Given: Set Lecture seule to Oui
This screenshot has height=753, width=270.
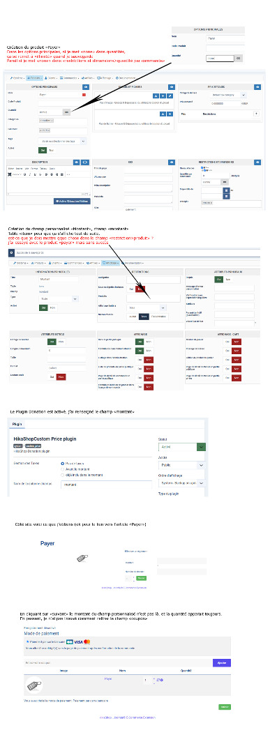Looking at the screenshot, I should 52,377.
